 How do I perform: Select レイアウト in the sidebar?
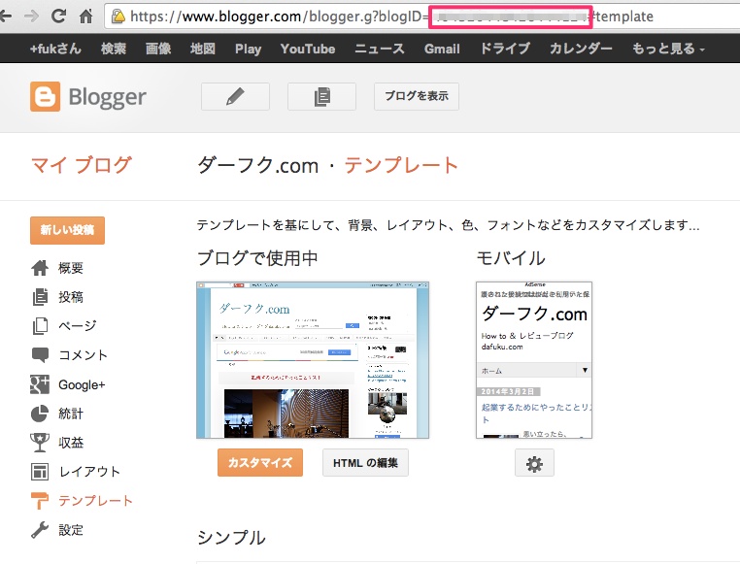pyautogui.click(x=89, y=472)
